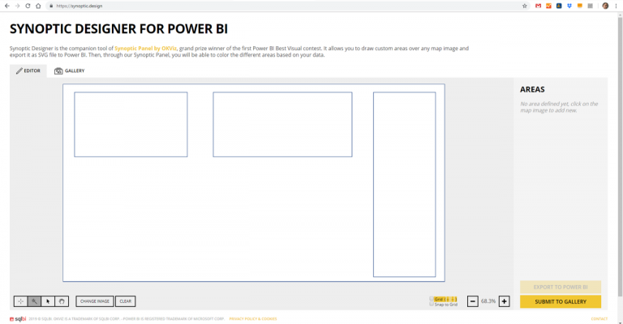Open the gray extension icon
The height and width of the screenshot is (324, 623).
pos(591,6)
